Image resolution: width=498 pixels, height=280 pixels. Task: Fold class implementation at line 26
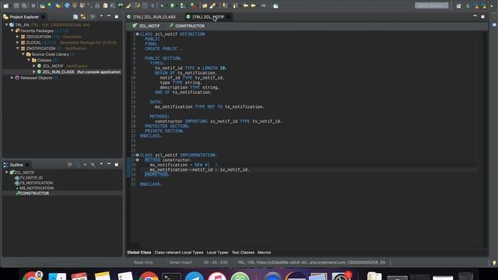click(x=138, y=156)
